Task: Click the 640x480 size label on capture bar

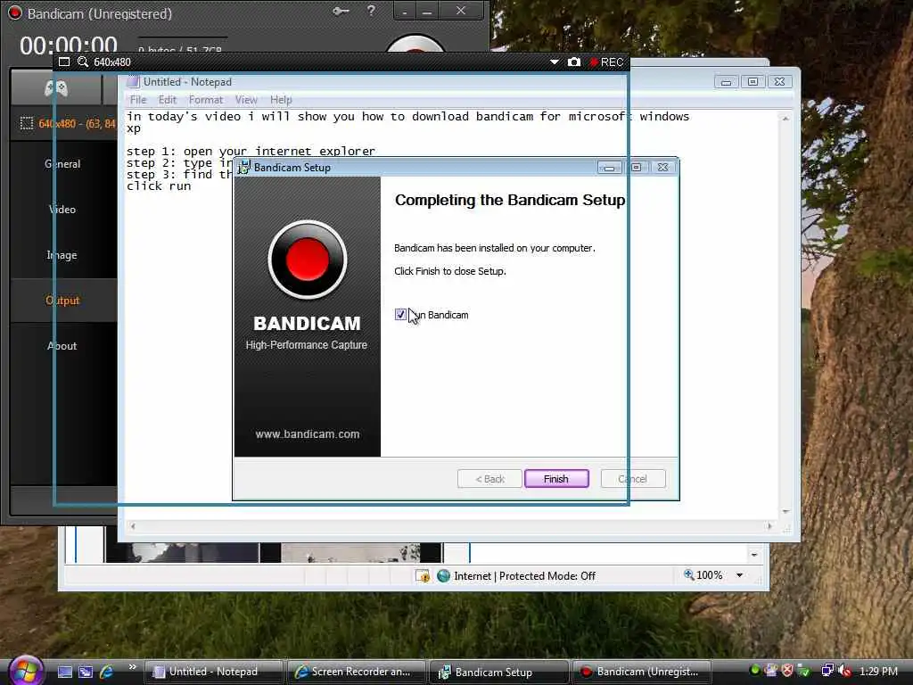Action: click(112, 62)
